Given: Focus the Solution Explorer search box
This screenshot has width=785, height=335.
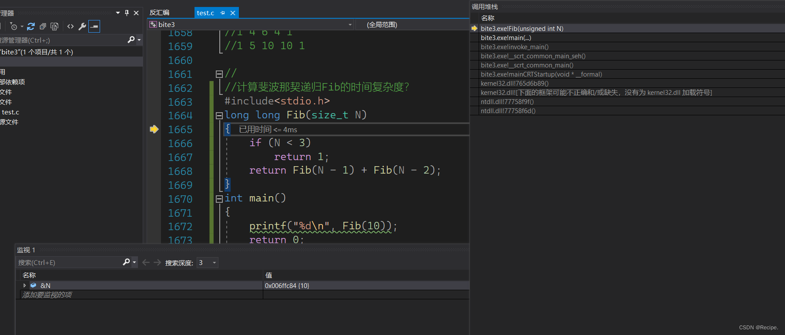Looking at the screenshot, I should 63,40.
